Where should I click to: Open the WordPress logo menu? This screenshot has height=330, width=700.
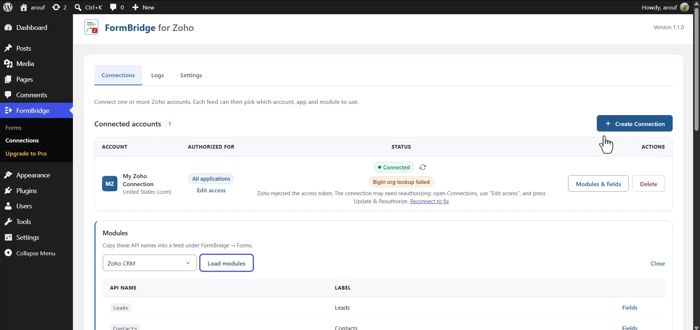[x=8, y=7]
